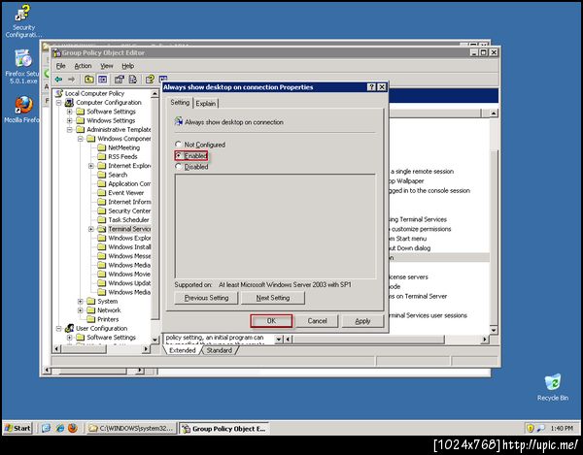Viewport: 583px width, 455px height.
Task: Click the OK button
Action: (x=271, y=321)
